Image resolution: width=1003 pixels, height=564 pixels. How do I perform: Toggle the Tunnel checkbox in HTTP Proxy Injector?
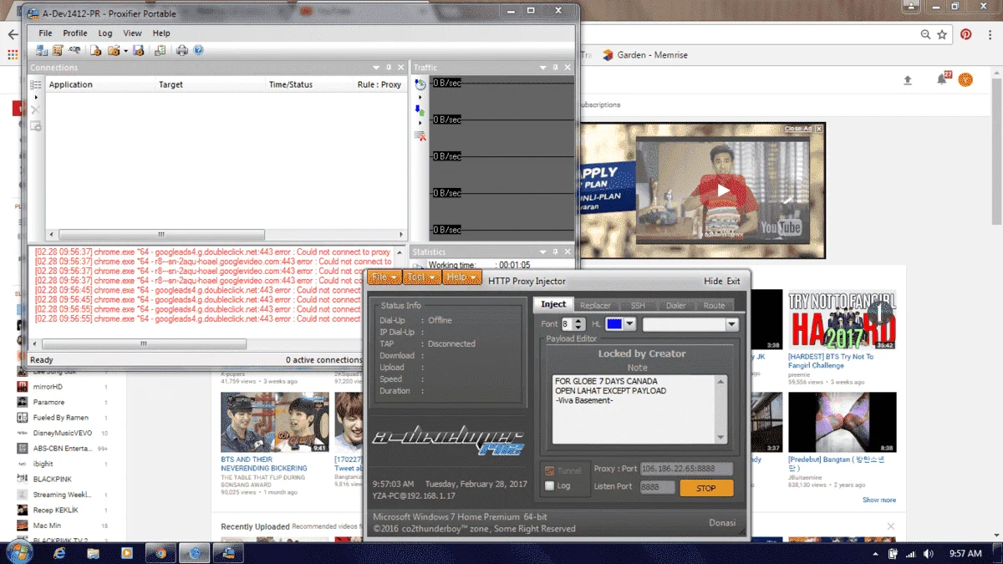pos(549,470)
